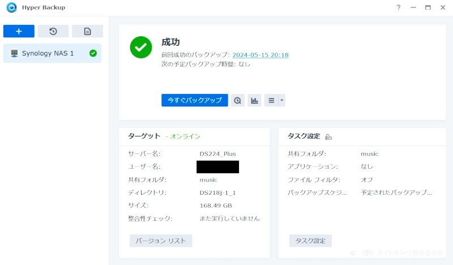
Task: Open last backup date link 2024-05-15 20:18
Action: [x=260, y=55]
